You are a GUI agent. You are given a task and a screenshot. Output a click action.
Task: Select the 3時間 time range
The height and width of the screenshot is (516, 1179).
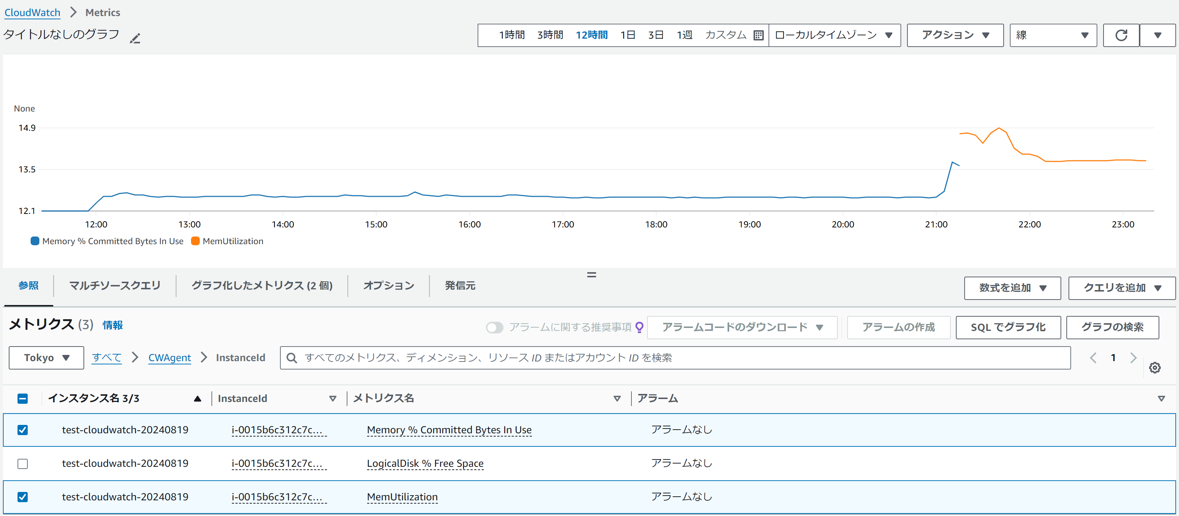point(550,35)
